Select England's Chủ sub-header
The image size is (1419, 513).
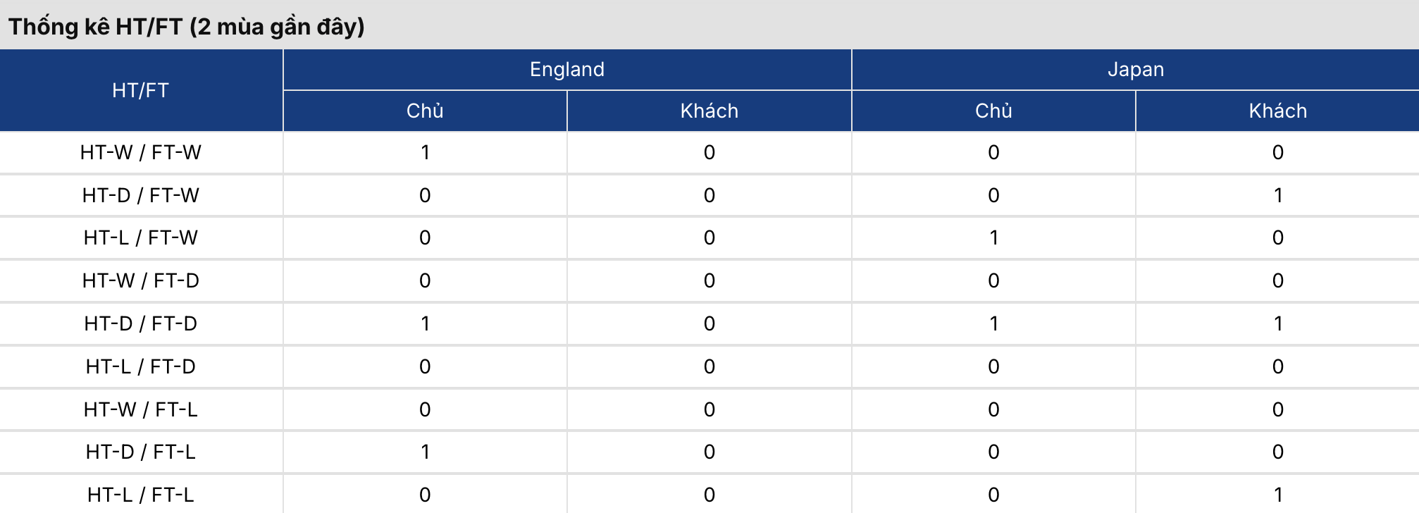click(425, 111)
